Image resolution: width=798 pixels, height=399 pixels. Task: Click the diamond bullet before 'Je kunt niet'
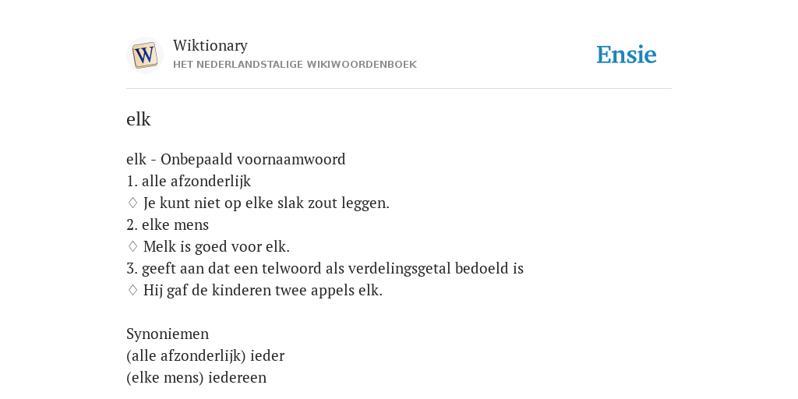coord(132,203)
